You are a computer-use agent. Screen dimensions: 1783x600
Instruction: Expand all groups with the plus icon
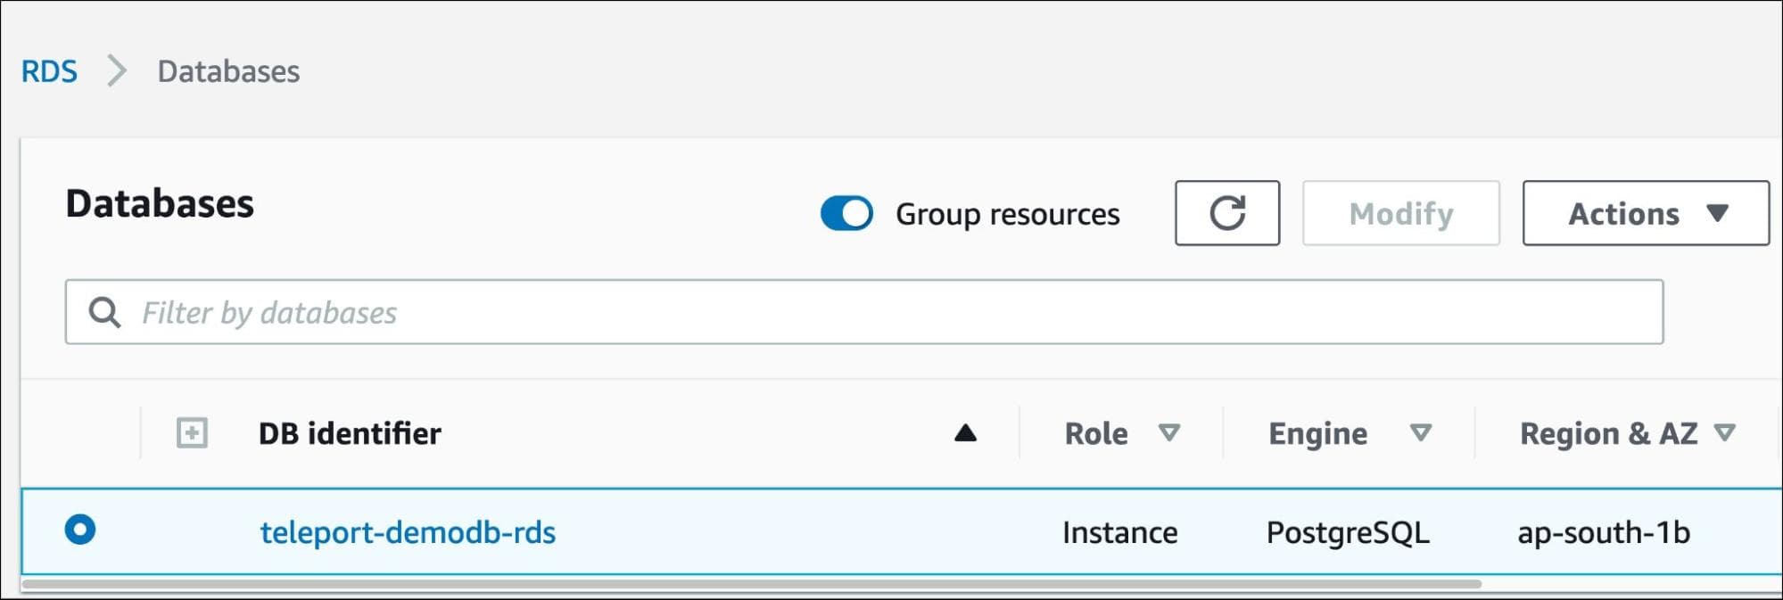click(x=192, y=433)
